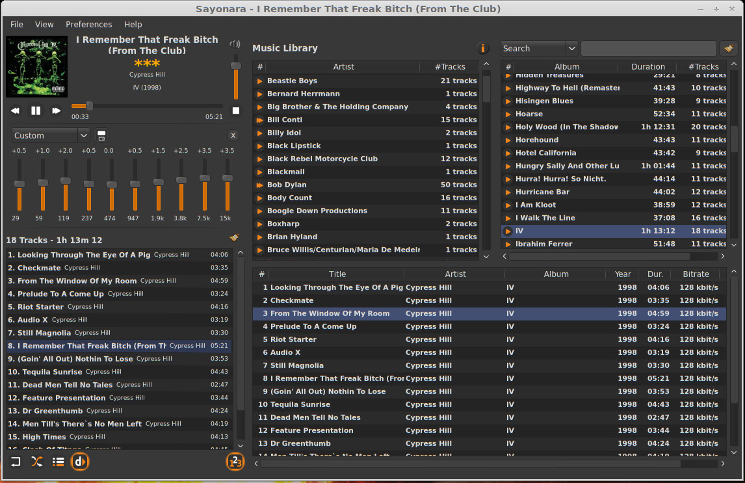Select playlist track 13. Dr Greenthumb
745x483 pixels.
[119, 411]
